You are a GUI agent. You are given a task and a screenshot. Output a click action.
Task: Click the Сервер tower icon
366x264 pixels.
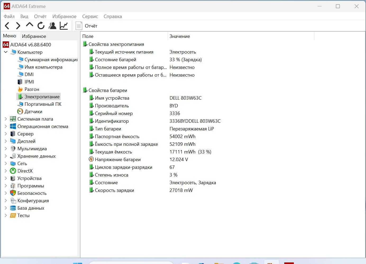[13, 134]
